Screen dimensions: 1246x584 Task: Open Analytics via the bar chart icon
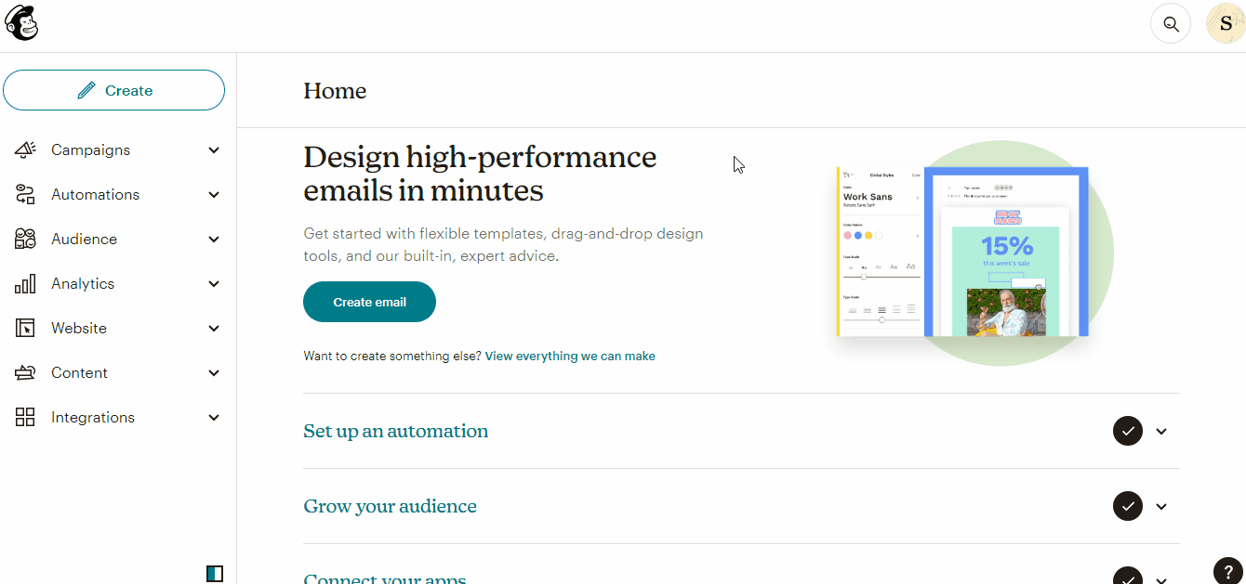25,283
